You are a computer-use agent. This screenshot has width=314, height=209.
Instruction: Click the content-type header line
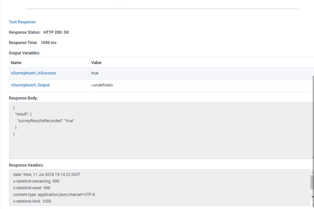click(x=54, y=194)
